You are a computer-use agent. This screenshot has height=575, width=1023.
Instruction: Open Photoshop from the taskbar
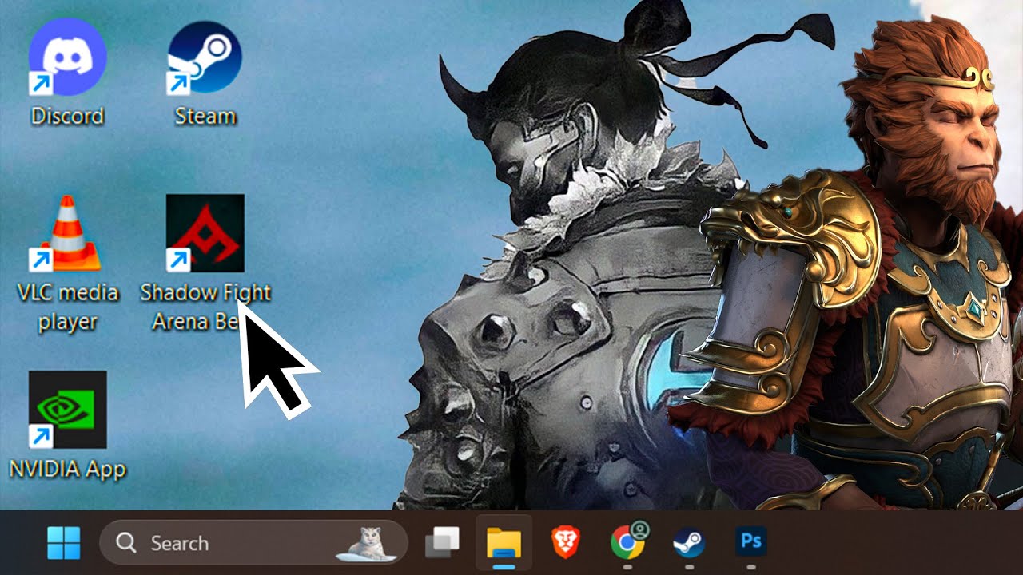coord(750,543)
